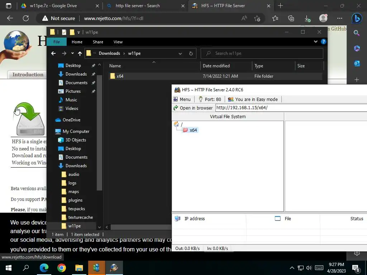Open Videos in navigation pane
The image size is (367, 275).
click(x=72, y=108)
